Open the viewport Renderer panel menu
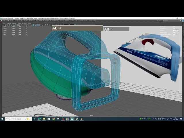This screenshot has width=184, height=138. [x=24, y=23]
